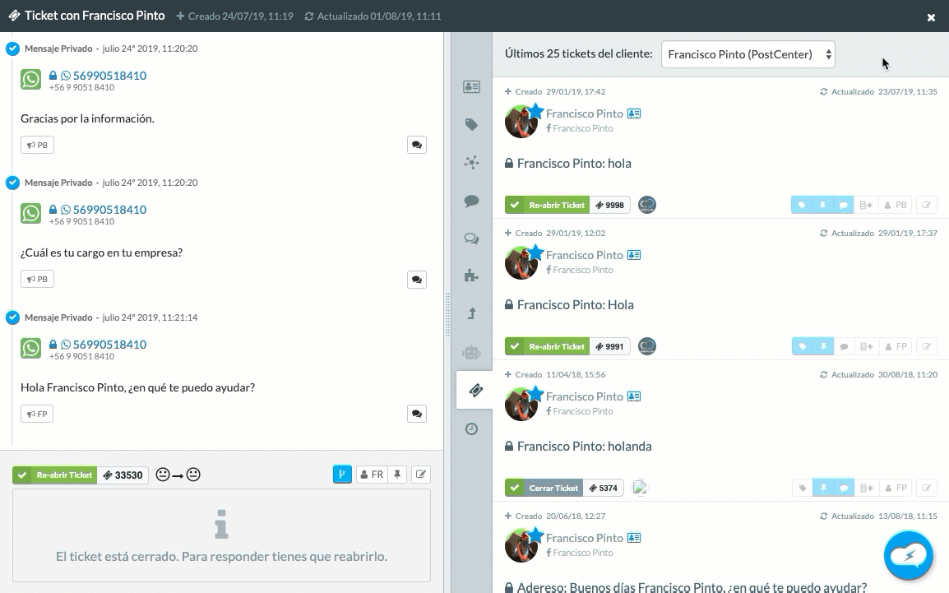Click the PB tag under '¿Cuál es tu cargo'

(38, 280)
